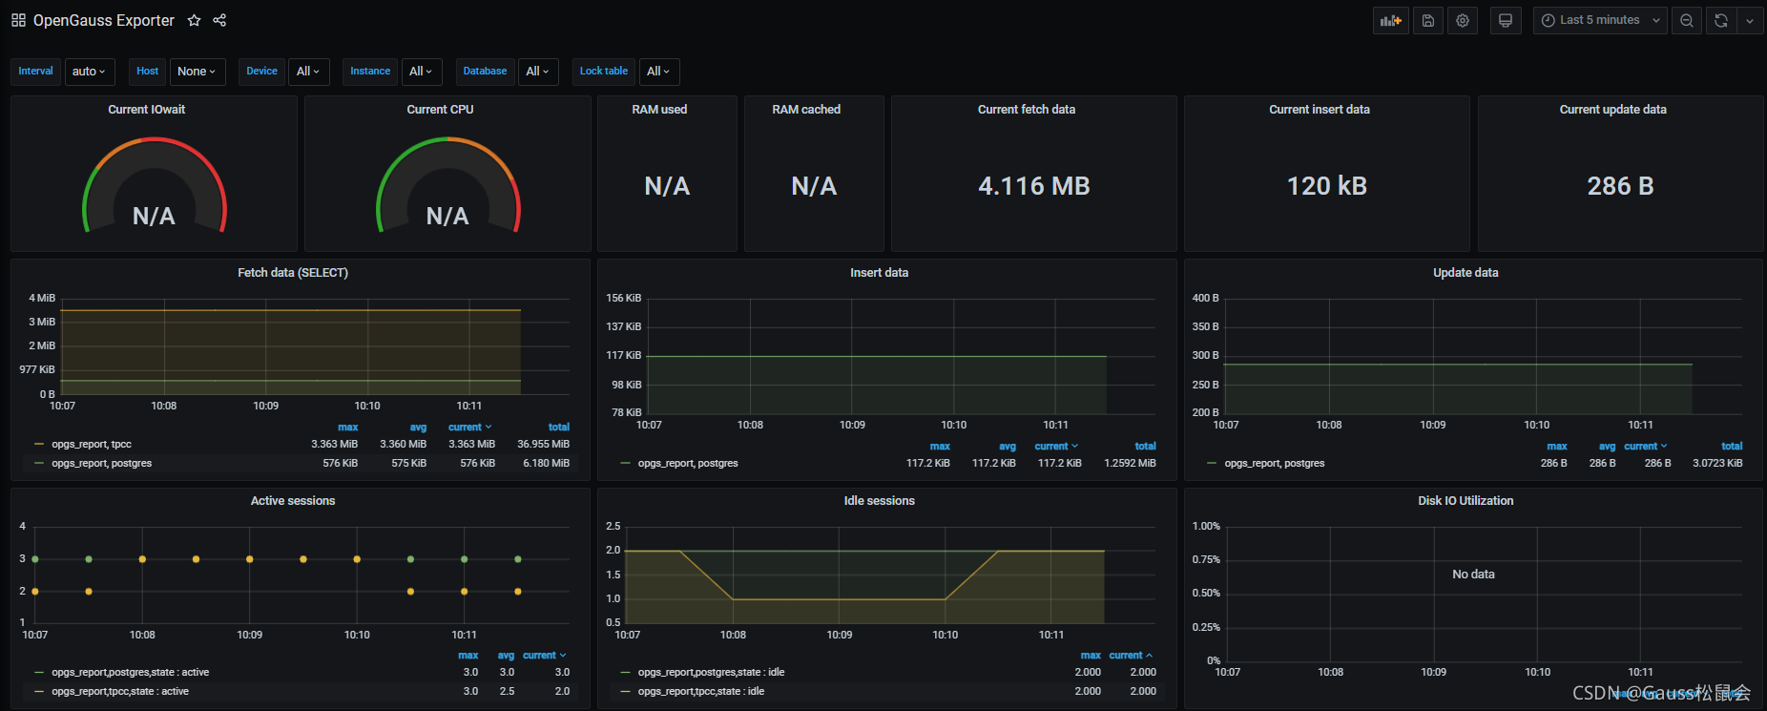1767x711 pixels.
Task: Open the Active sessions panel title
Action: (x=293, y=501)
